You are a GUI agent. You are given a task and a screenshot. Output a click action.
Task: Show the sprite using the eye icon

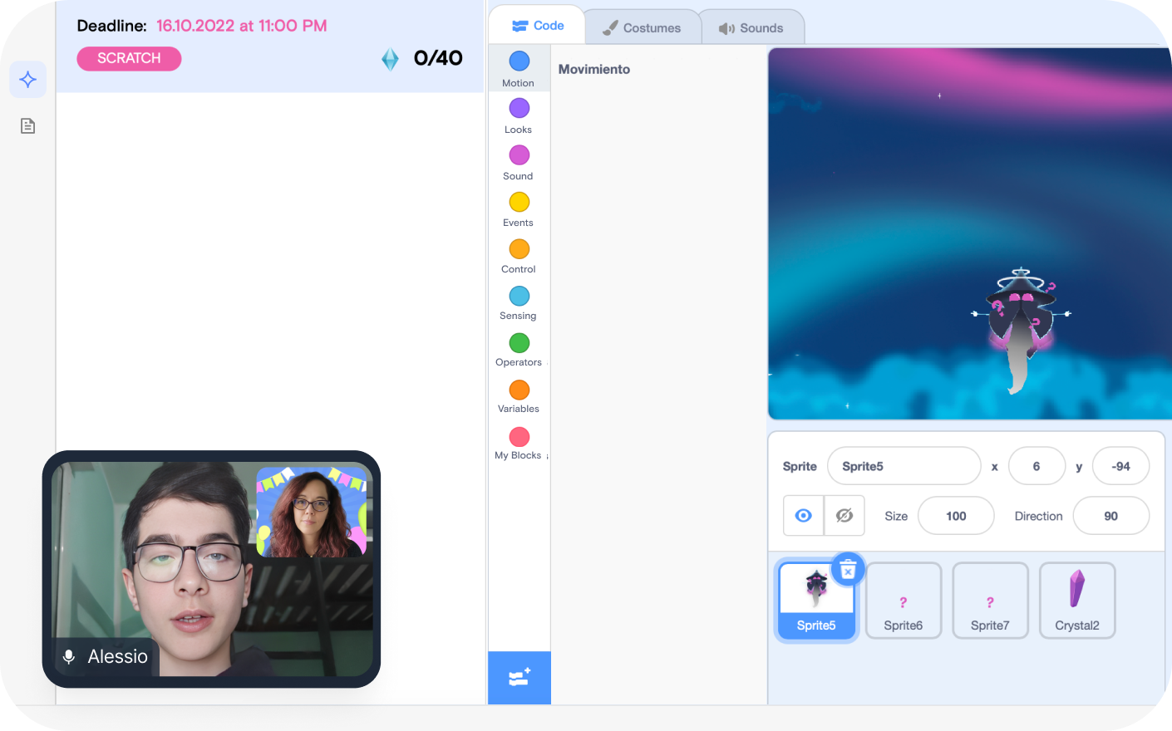pos(803,516)
